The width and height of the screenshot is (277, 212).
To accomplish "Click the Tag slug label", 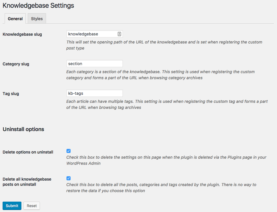I will [x=11, y=94].
